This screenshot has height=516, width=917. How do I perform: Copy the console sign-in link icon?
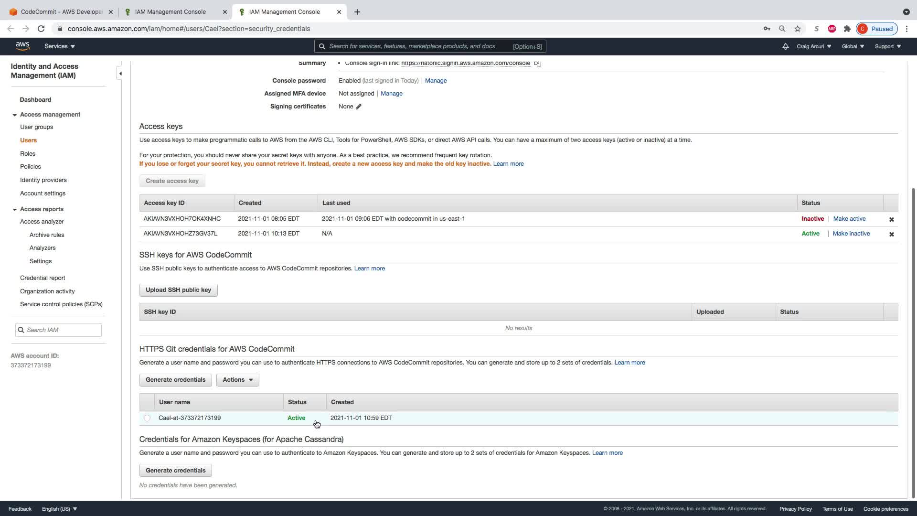click(x=538, y=64)
